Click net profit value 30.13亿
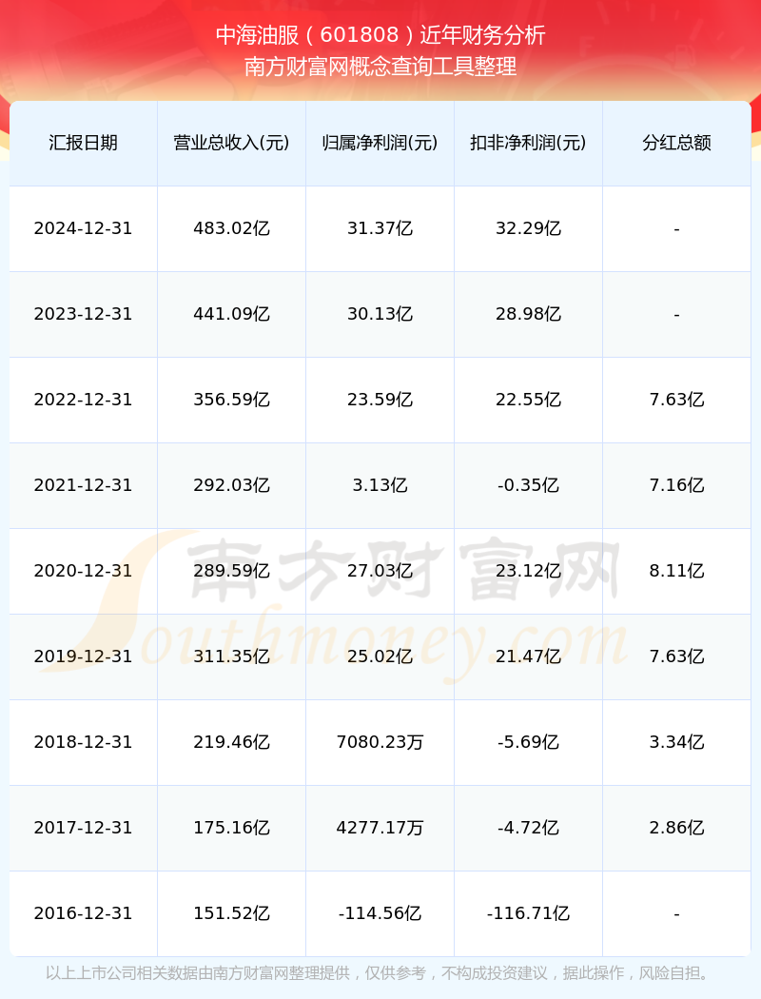This screenshot has width=761, height=999. [x=380, y=314]
